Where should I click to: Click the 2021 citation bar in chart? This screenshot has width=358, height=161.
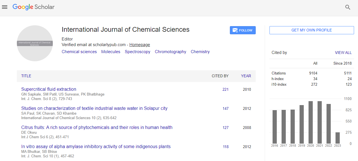(320, 122)
